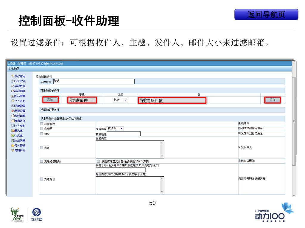Open POP代收 via its sidebar icon

pos(13,81)
